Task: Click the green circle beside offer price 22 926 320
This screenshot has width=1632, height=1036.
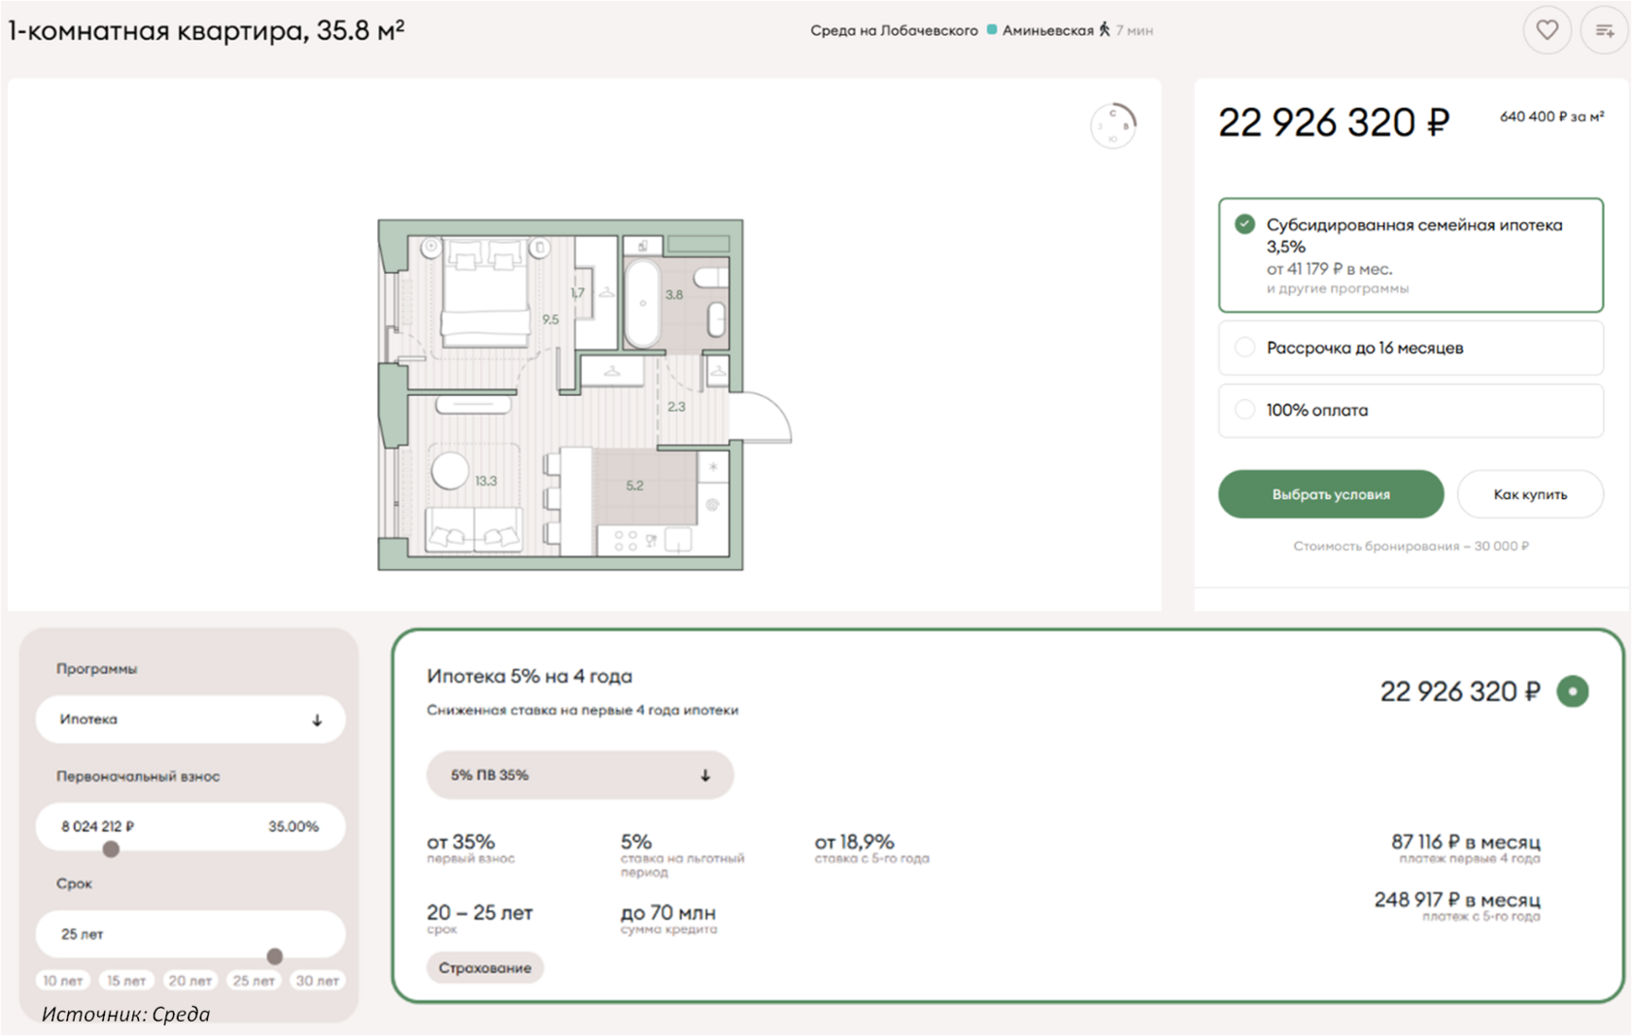Action: click(1573, 691)
